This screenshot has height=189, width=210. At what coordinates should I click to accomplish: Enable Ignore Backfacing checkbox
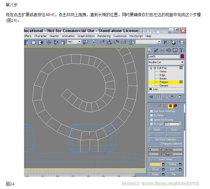tap(151, 120)
